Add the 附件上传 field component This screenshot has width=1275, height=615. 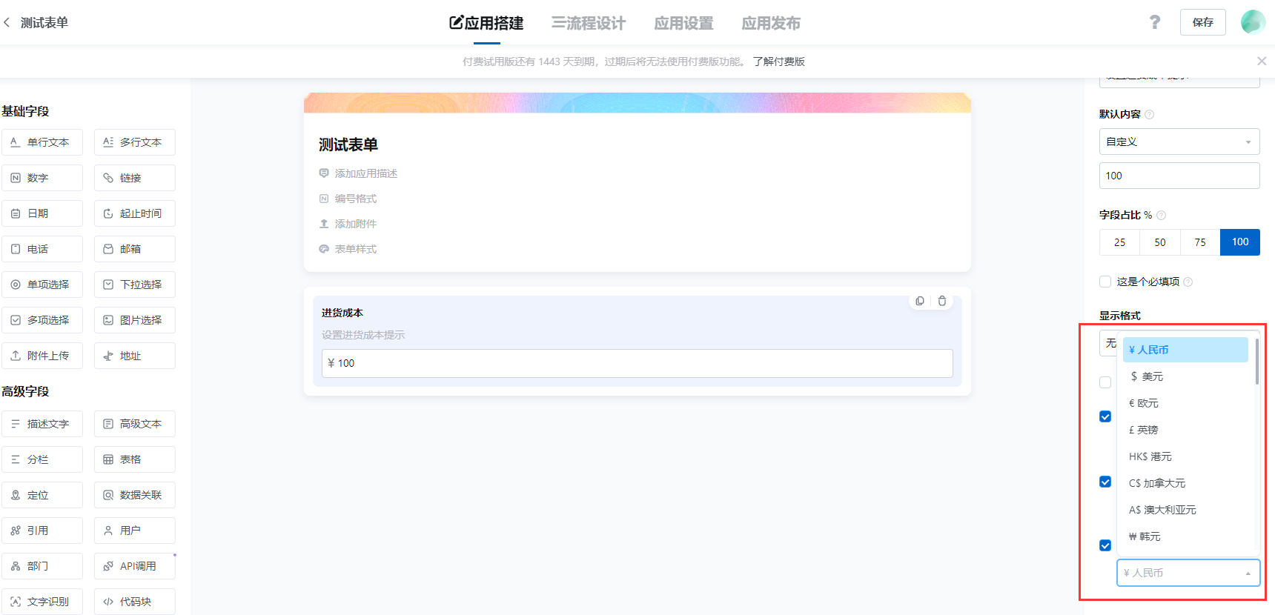coord(42,356)
